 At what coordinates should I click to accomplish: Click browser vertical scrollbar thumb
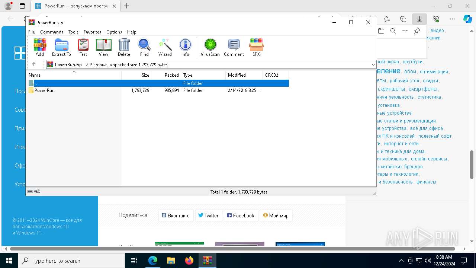(472, 165)
